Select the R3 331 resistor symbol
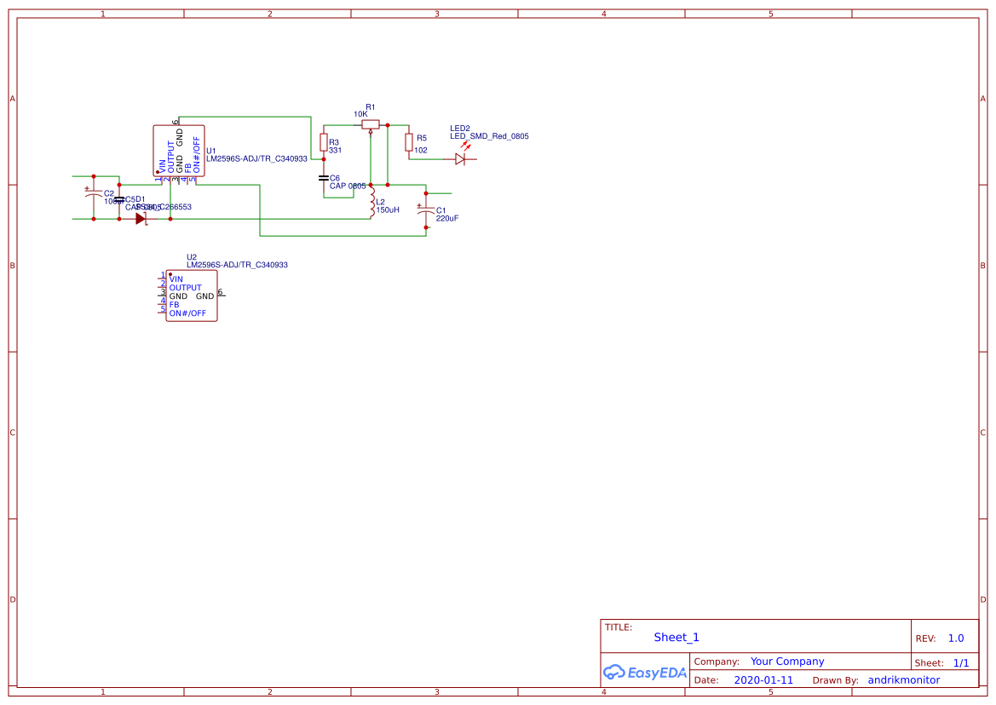Image resolution: width=996 pixels, height=705 pixels. pyautogui.click(x=325, y=142)
